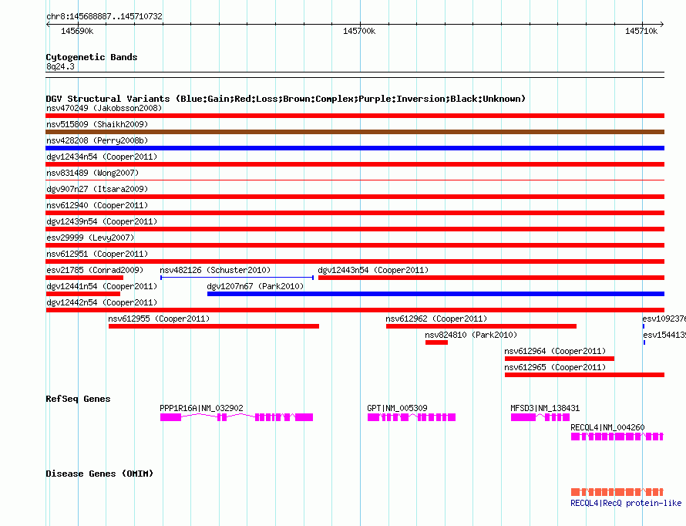Open variant dgv907n27 (Itsara2009) label
The image size is (686, 526).
click(x=97, y=189)
